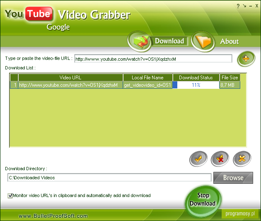This screenshot has width=261, height=221.
Task: Click the checkmark with red X button
Action: click(x=220, y=159)
